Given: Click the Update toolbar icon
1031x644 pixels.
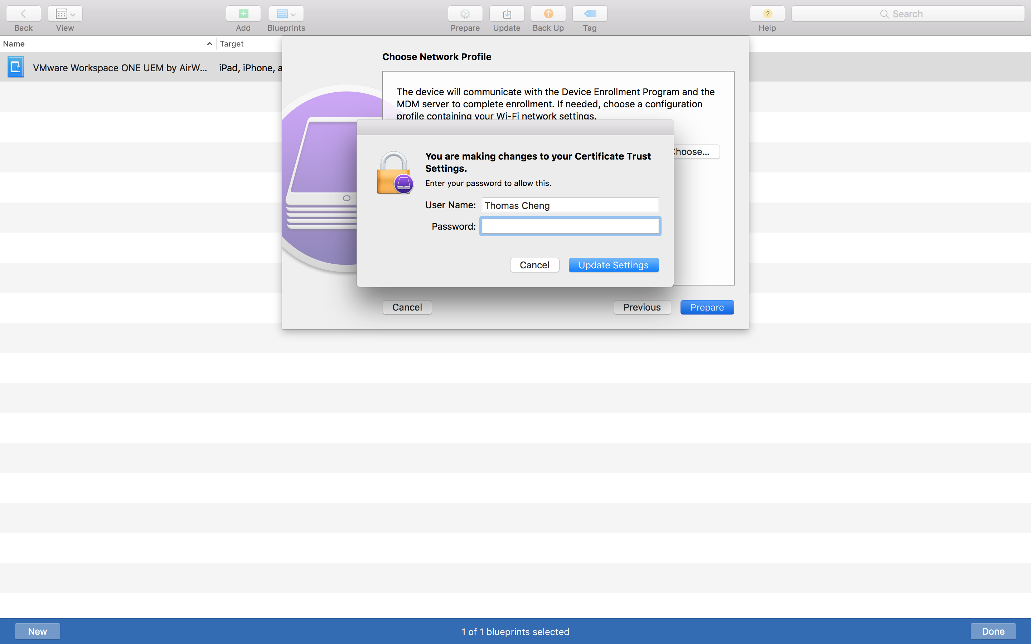Looking at the screenshot, I should click(507, 14).
